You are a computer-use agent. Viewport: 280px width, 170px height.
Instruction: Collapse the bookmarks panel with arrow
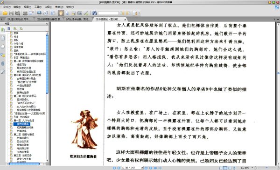pyautogui.click(x=47, y=24)
